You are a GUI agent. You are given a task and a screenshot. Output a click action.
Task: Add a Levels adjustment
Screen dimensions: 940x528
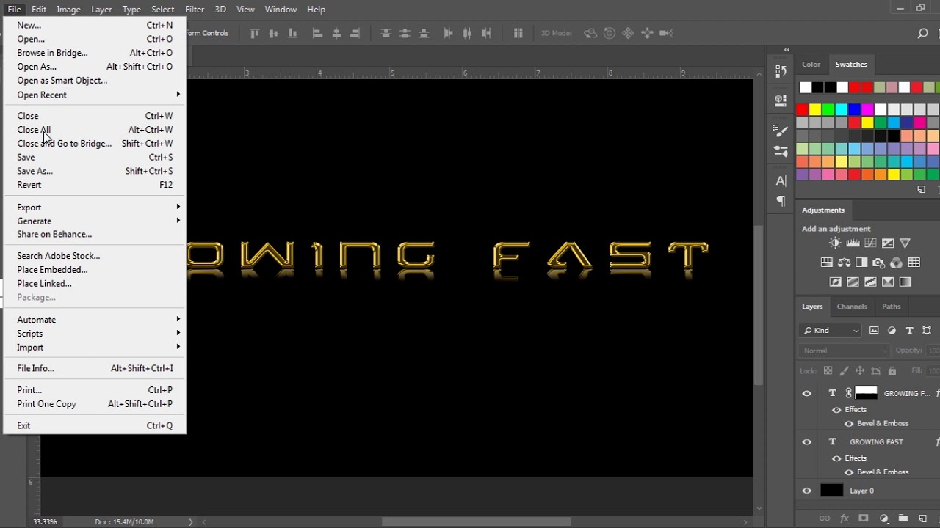coord(853,243)
